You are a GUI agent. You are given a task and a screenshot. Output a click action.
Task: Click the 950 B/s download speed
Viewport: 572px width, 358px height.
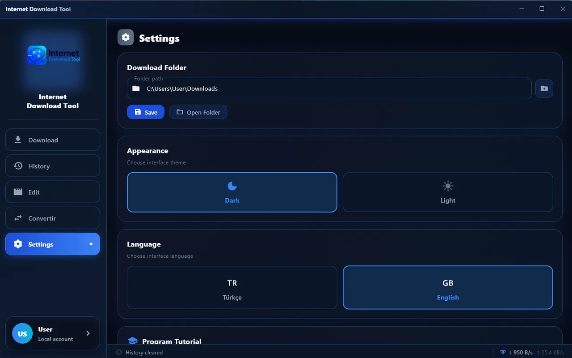[521, 352]
